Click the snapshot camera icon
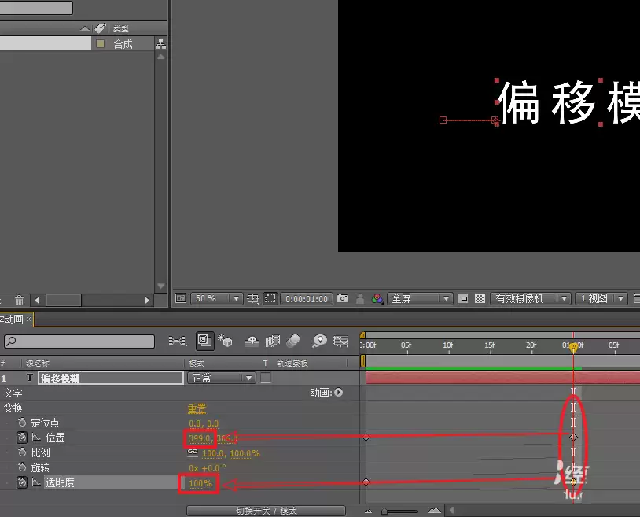 coord(343,298)
